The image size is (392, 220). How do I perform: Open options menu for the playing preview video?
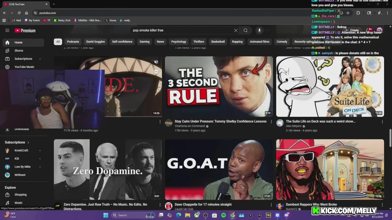pos(160,122)
